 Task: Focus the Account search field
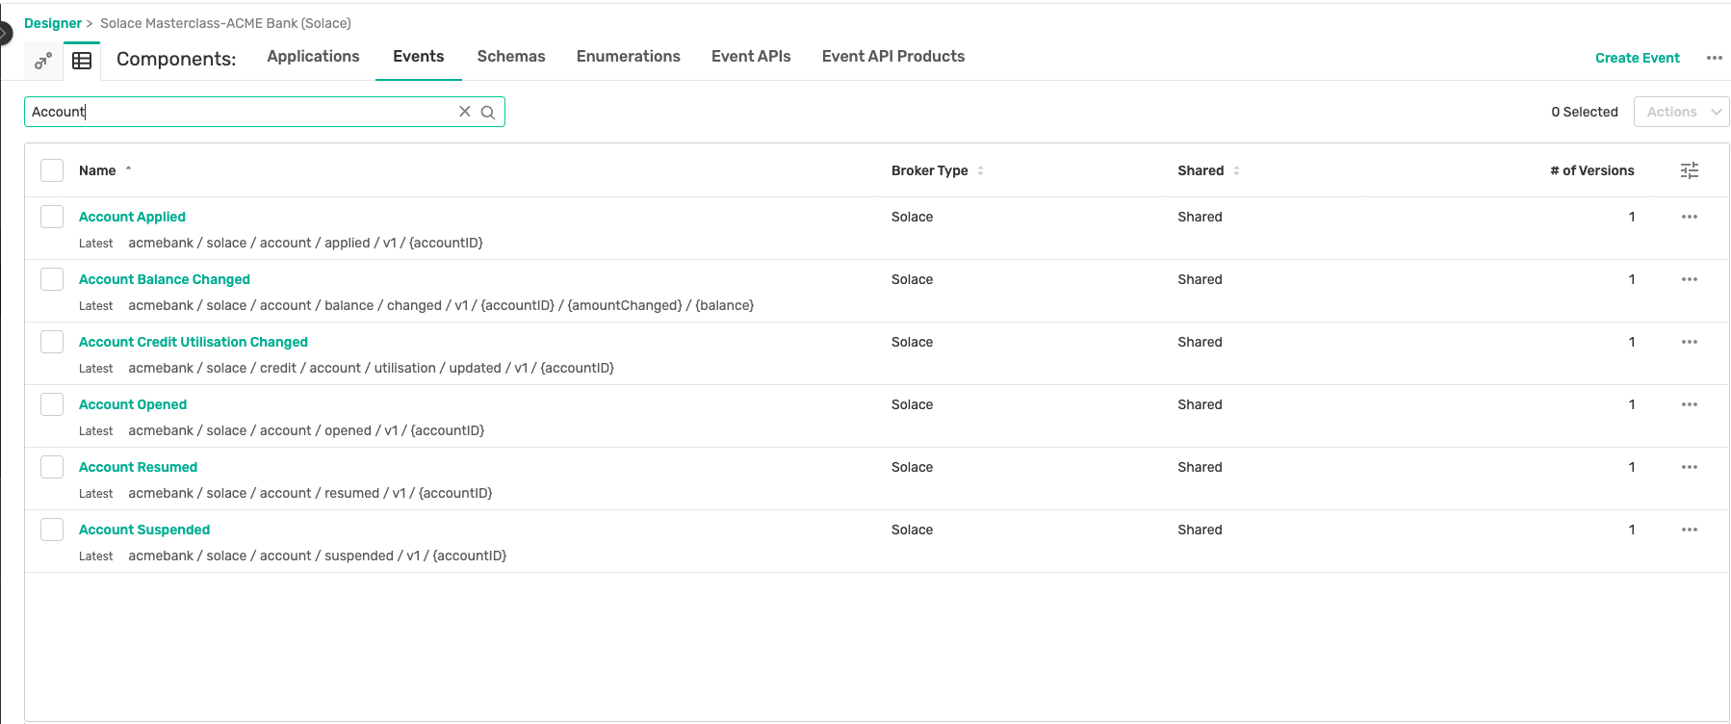(x=241, y=112)
